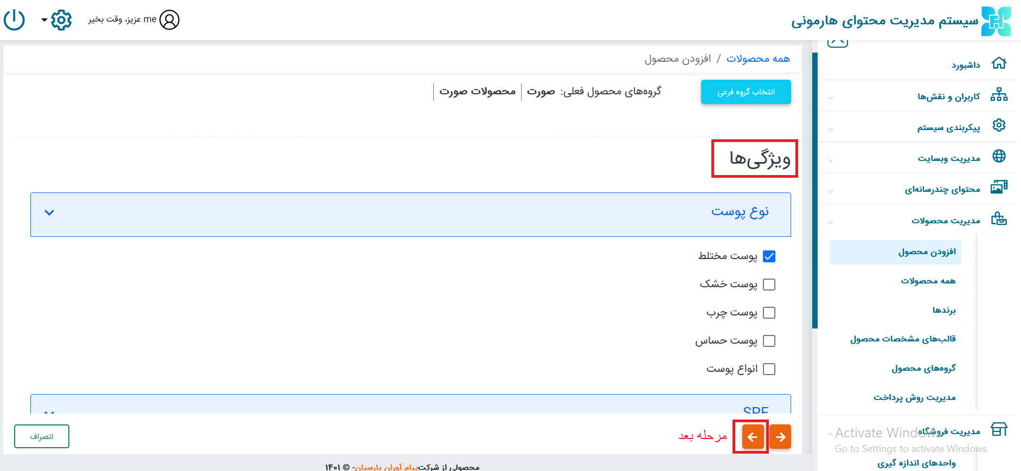
Task: Click the انتخاب گروه فرعی button
Action: pos(746,92)
